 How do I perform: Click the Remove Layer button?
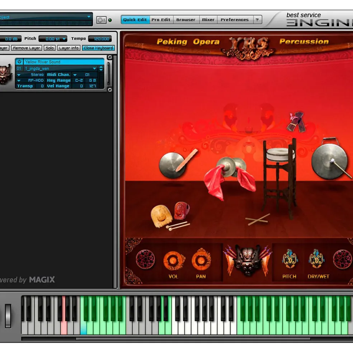[x=27, y=48]
